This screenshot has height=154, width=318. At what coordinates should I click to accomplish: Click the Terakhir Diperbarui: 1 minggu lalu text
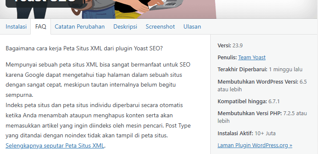(260, 70)
